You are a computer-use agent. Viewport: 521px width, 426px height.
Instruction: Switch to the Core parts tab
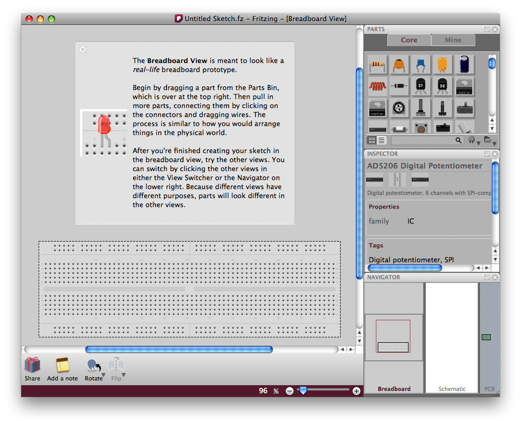(409, 40)
